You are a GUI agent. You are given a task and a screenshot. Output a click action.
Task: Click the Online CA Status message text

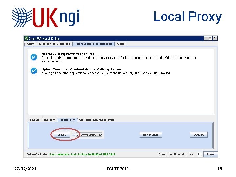point(83,154)
